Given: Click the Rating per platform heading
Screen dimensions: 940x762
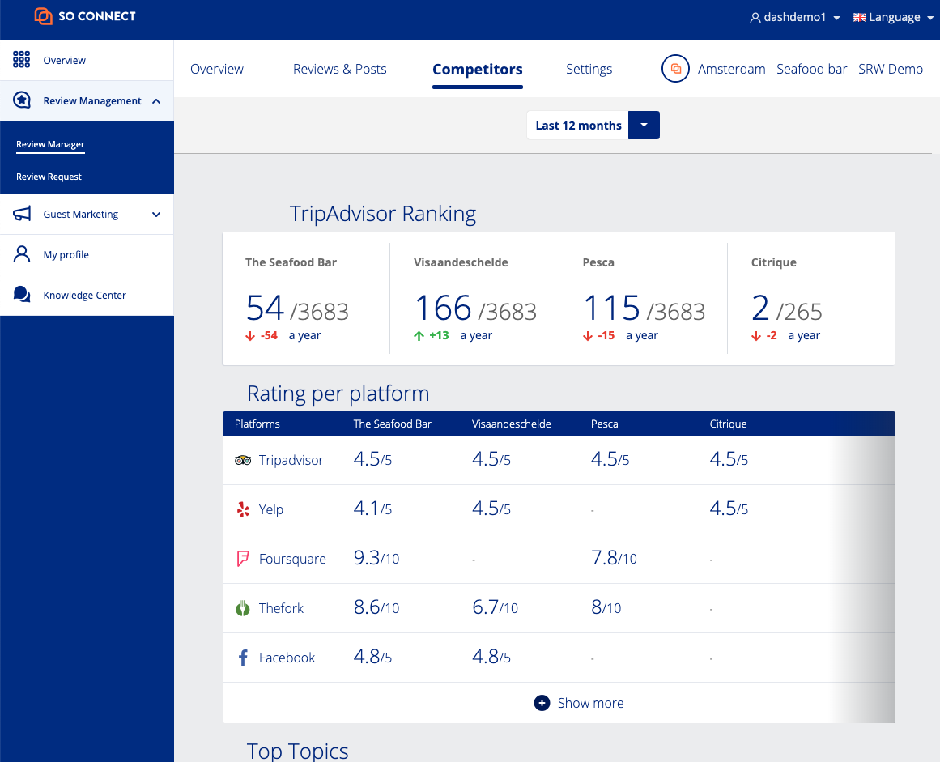Looking at the screenshot, I should tap(338, 394).
